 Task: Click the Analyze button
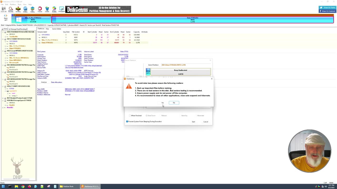click(x=44, y=82)
